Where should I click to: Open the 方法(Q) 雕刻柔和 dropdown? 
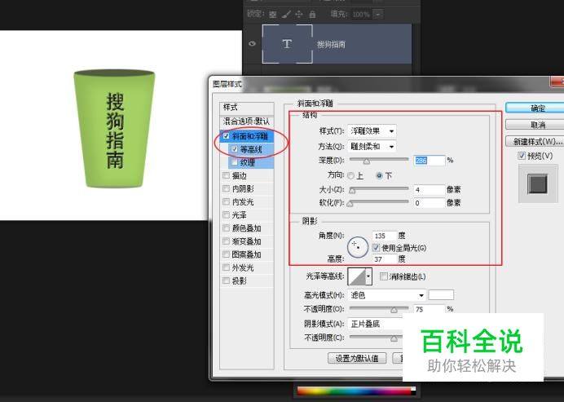[372, 146]
